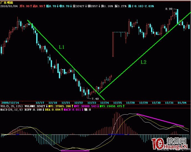This screenshot has width=191, height=152.
Task: Click the DEA:0.094 readout
Action: 53,110
